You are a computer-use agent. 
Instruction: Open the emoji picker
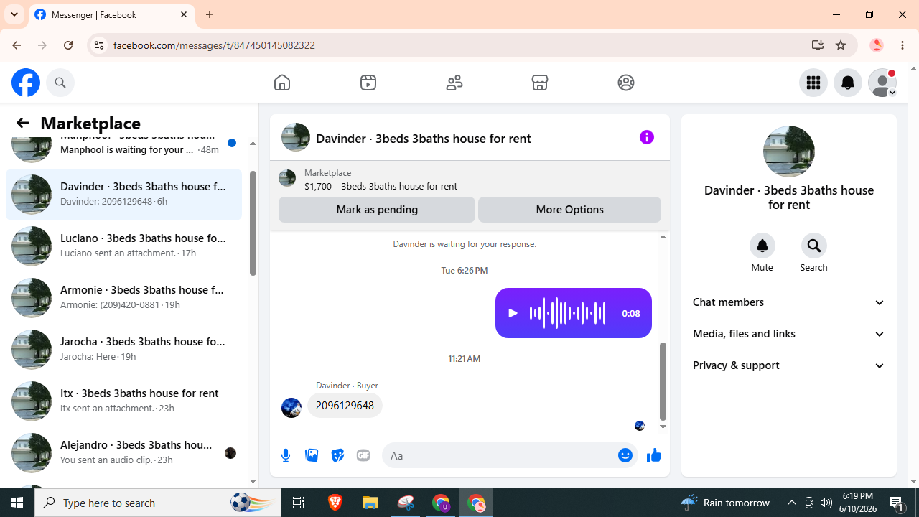pos(625,455)
